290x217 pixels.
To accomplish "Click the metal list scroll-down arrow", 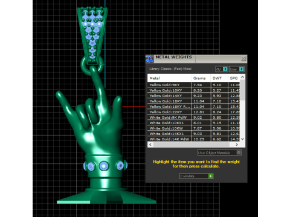I will coord(242,139).
